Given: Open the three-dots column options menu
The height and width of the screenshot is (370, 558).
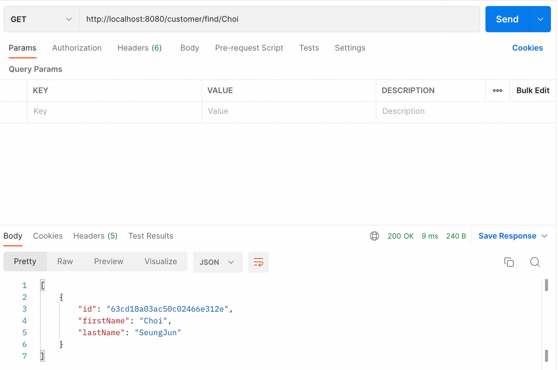Looking at the screenshot, I should [497, 90].
